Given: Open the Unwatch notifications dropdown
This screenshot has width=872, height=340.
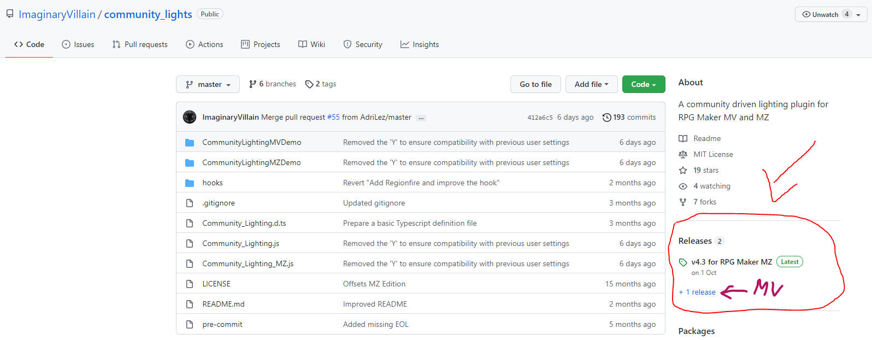Looking at the screenshot, I should coord(831,14).
